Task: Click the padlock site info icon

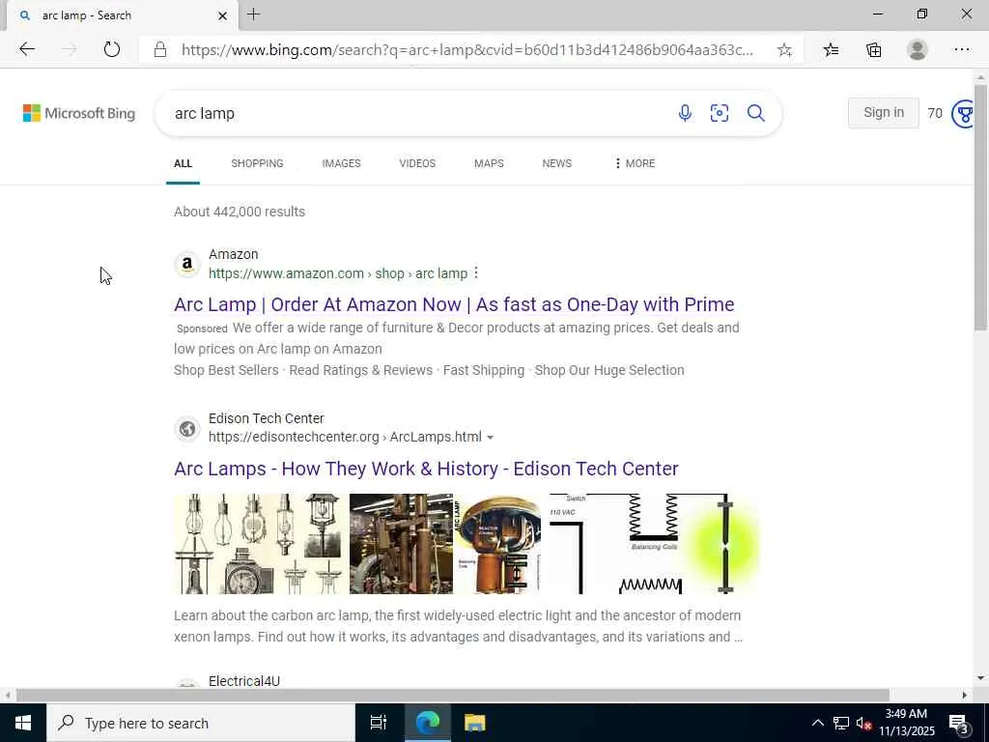Action: (x=160, y=50)
